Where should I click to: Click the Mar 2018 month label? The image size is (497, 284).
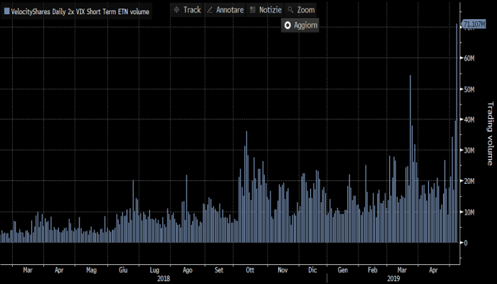point(28,270)
